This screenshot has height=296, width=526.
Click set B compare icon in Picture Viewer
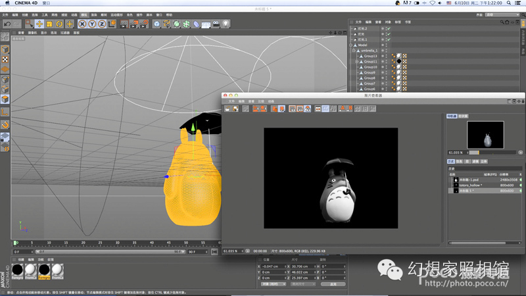(x=350, y=109)
